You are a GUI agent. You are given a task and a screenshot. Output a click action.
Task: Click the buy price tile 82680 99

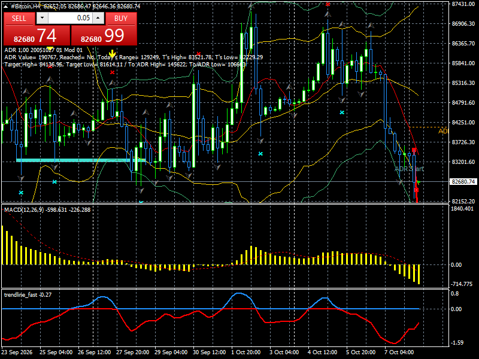point(104,35)
